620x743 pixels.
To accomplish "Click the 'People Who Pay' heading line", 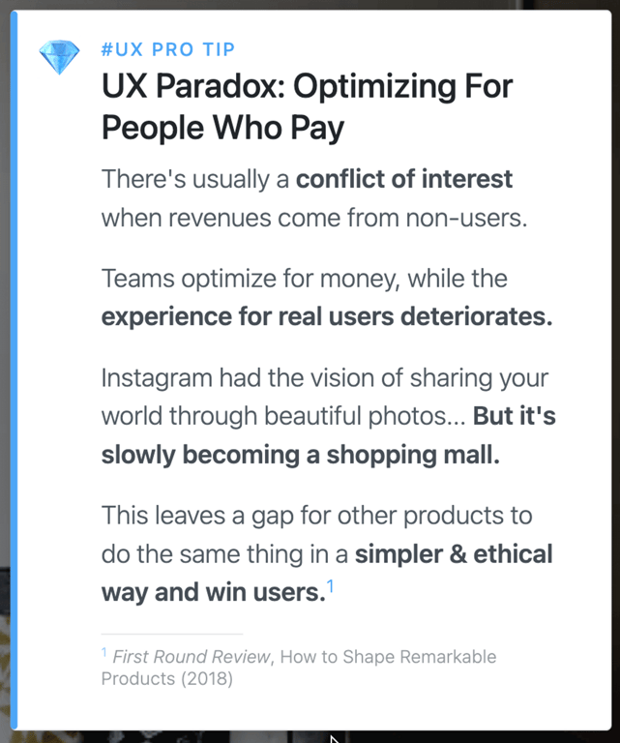I will click(x=222, y=128).
